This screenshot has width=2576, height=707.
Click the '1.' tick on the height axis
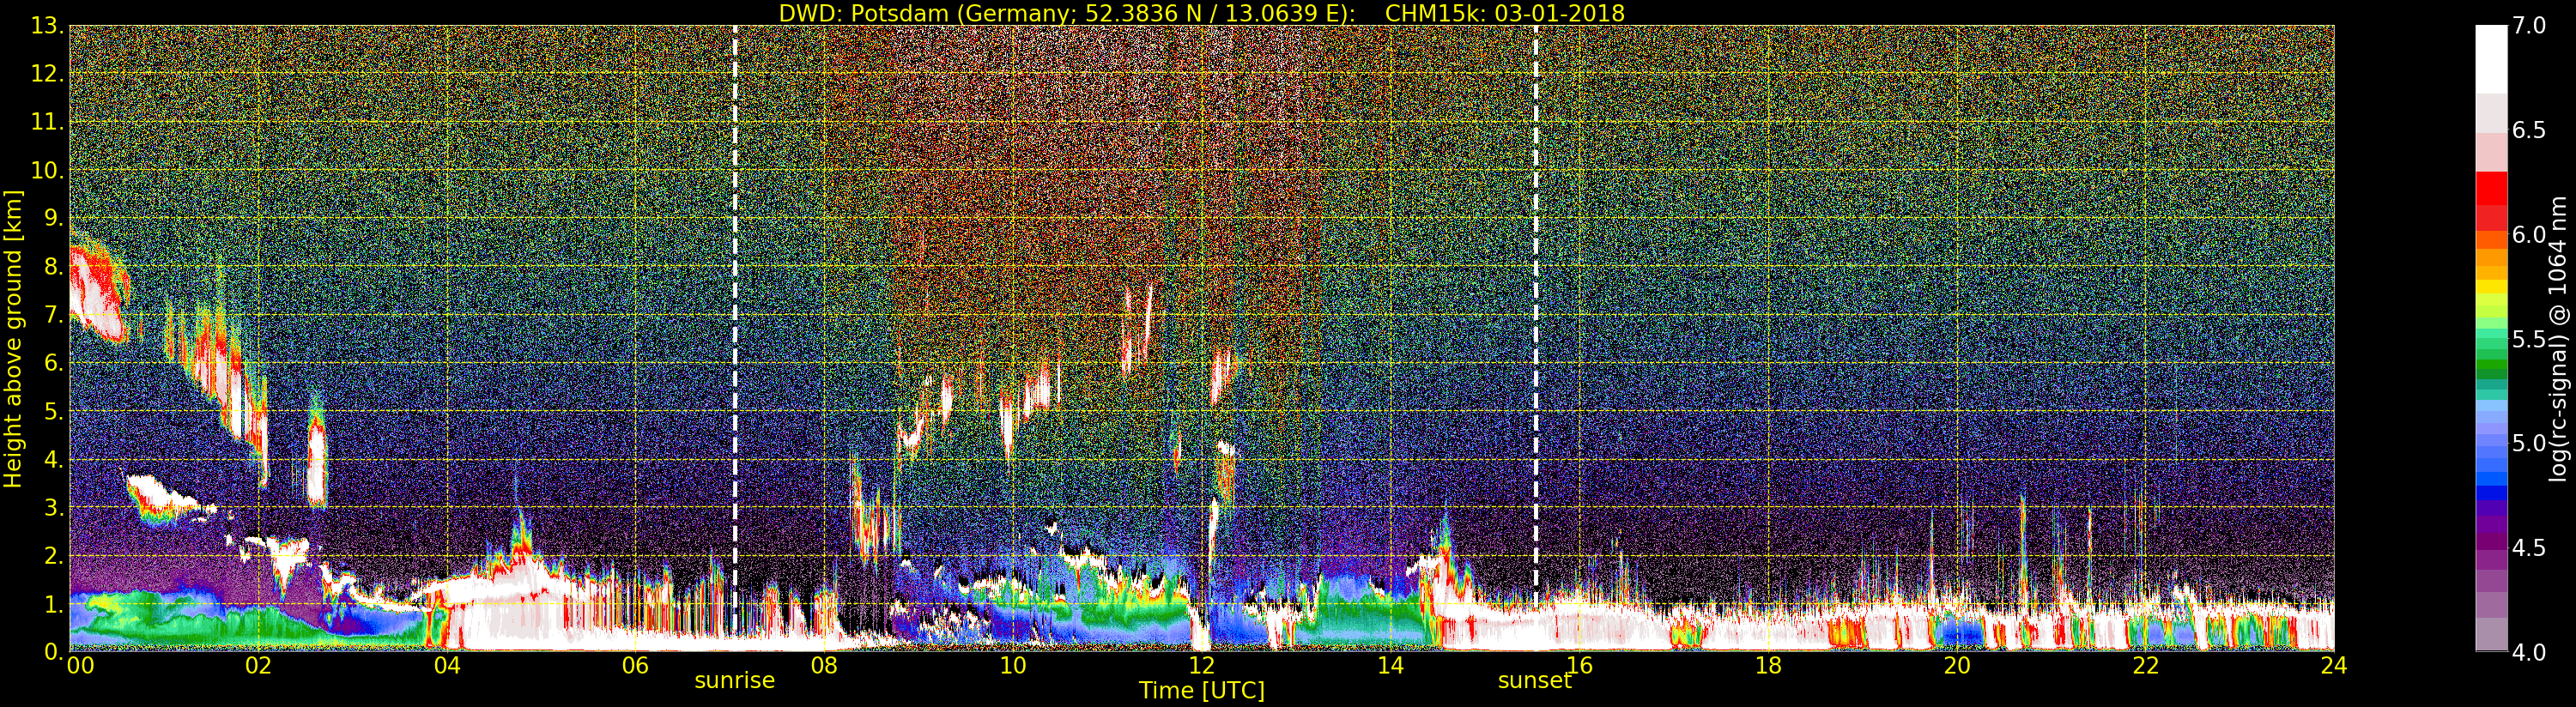pyautogui.click(x=52, y=603)
